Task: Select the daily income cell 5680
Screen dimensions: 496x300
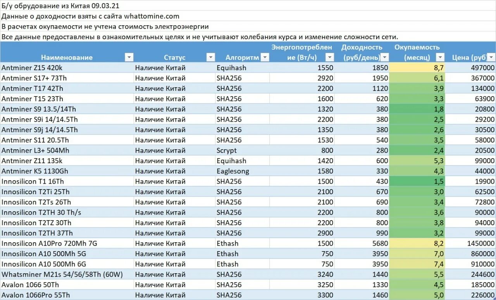Action: pyautogui.click(x=362, y=243)
